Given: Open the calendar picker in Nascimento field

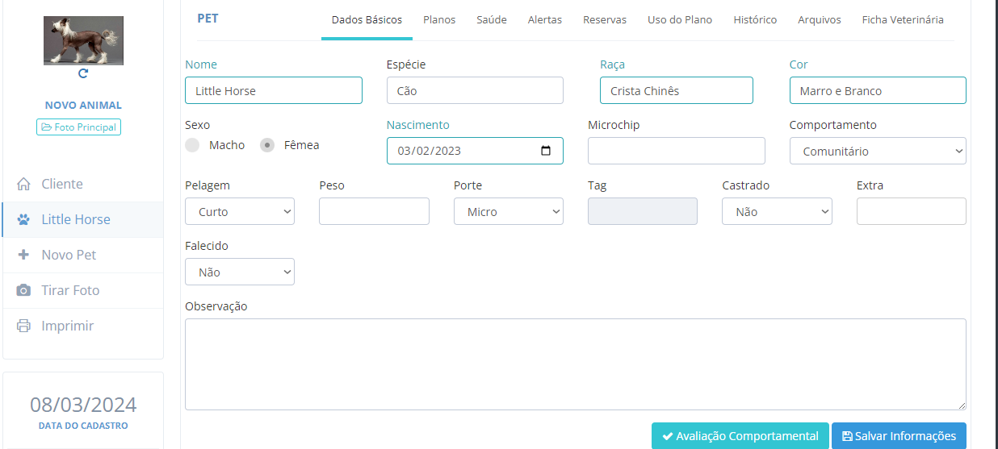Looking at the screenshot, I should coord(546,151).
